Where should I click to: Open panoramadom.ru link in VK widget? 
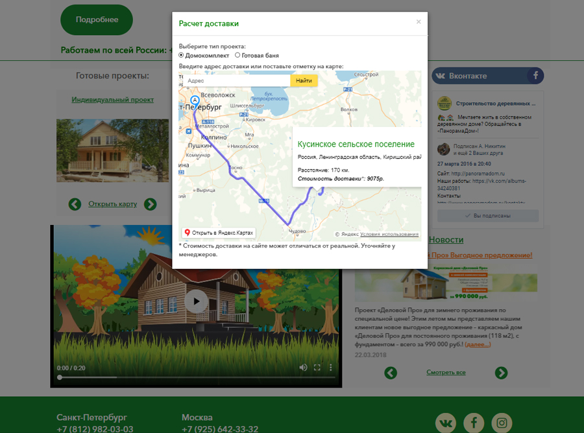pyautogui.click(x=478, y=173)
